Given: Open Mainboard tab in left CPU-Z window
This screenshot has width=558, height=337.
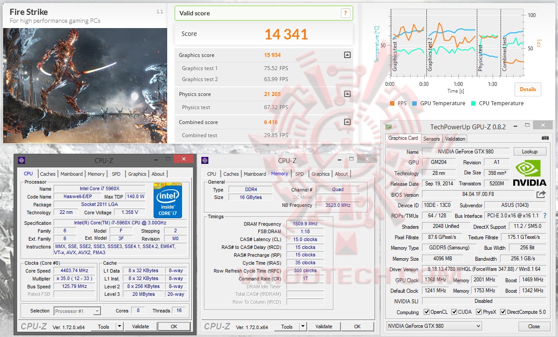Looking at the screenshot, I should click(x=72, y=174).
